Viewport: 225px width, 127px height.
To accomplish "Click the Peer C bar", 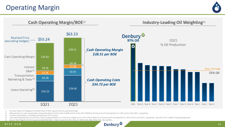I will [154, 84].
